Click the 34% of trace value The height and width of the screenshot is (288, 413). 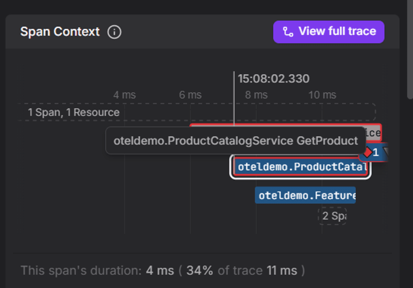click(200, 270)
